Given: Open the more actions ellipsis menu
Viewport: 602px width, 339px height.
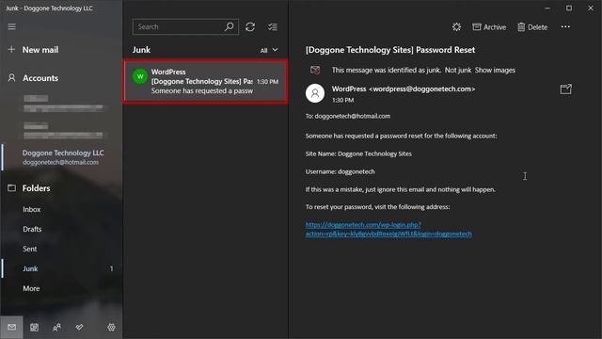Looking at the screenshot, I should [565, 27].
